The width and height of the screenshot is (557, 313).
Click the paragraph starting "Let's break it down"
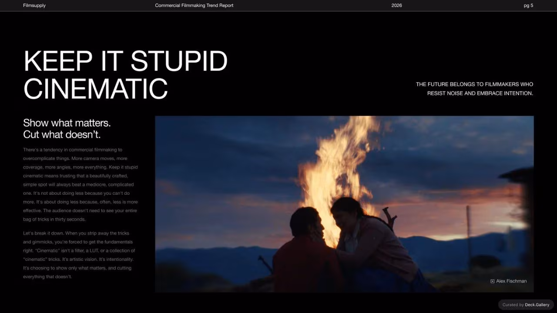(x=79, y=255)
